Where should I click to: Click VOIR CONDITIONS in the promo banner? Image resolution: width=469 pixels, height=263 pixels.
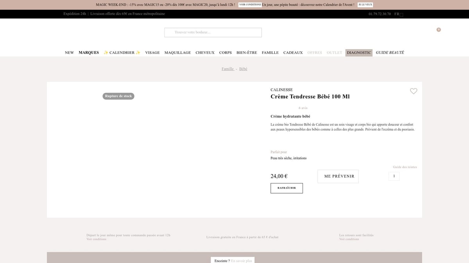(250, 5)
